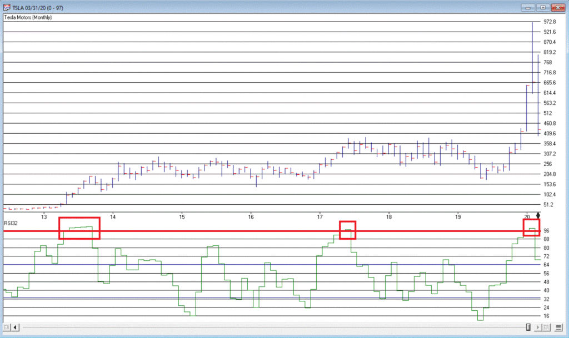Click the 921.6 price axis label
Screen dimensions: 569x338
(x=550, y=32)
